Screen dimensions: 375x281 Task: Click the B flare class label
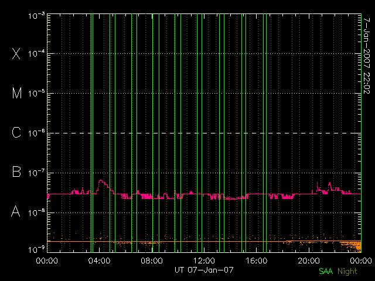click(16, 172)
